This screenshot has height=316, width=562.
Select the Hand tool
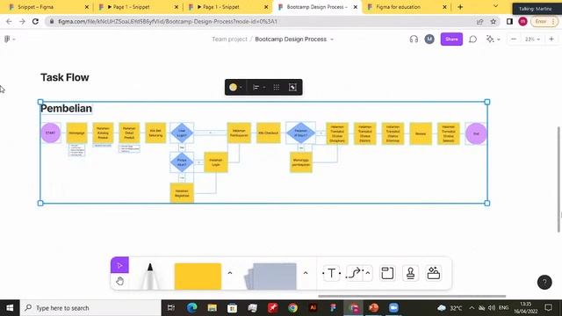tap(119, 281)
